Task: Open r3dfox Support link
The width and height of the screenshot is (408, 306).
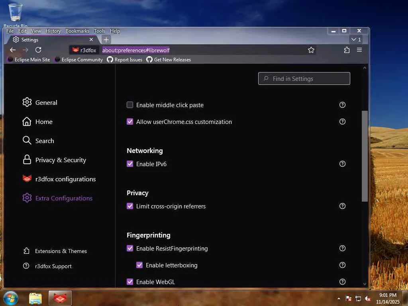Action: [47, 266]
